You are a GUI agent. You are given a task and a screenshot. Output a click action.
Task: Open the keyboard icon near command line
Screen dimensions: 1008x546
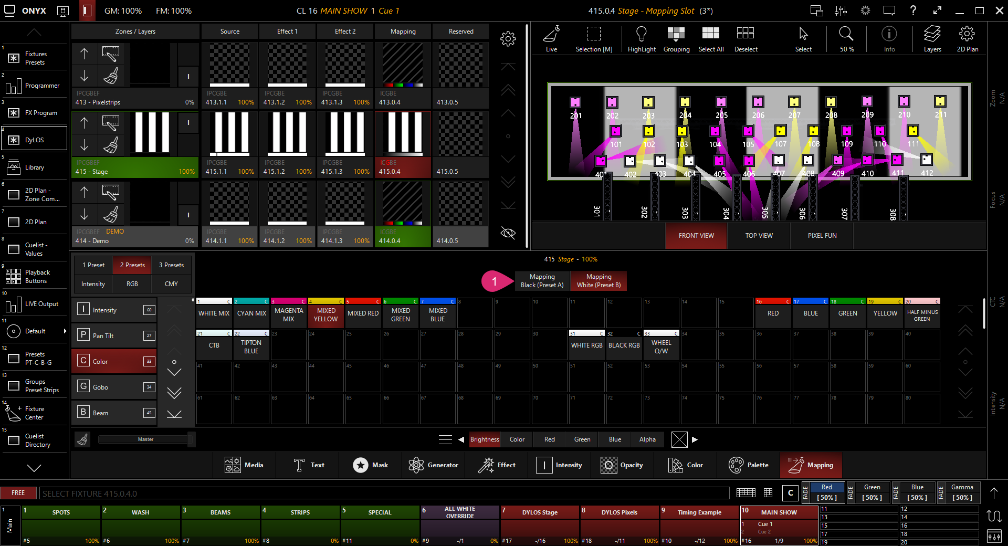[x=745, y=492]
